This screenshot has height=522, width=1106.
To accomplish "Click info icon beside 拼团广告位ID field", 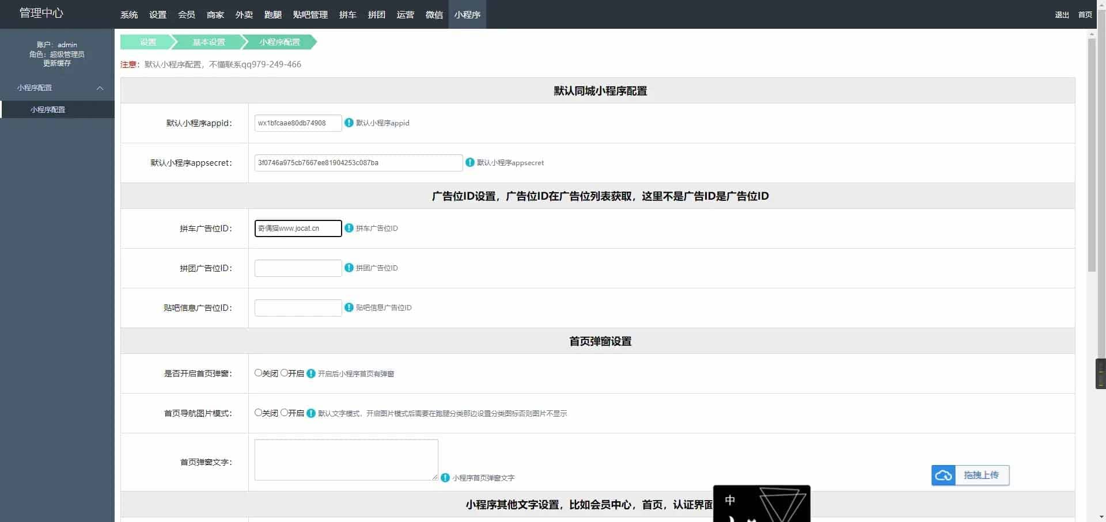I will (349, 268).
